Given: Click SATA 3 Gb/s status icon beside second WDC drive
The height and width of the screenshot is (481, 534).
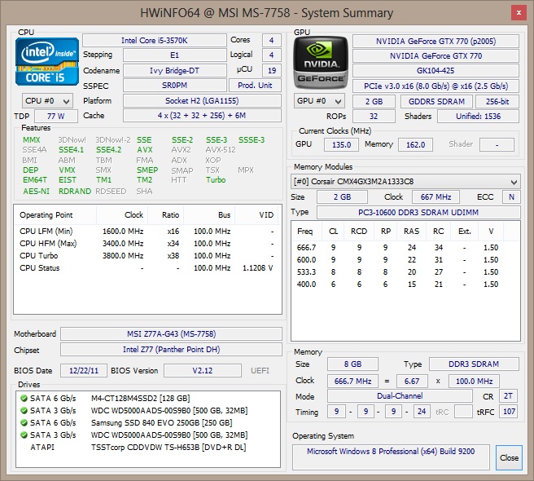Looking at the screenshot, I should point(24,435).
